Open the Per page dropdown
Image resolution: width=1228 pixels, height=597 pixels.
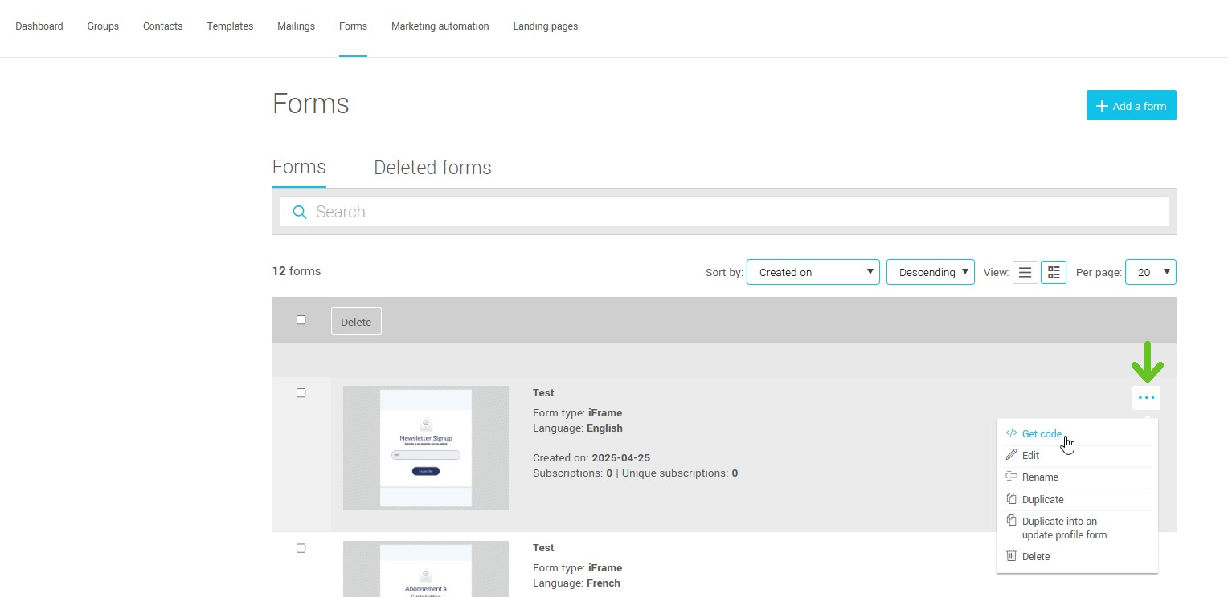1150,272
